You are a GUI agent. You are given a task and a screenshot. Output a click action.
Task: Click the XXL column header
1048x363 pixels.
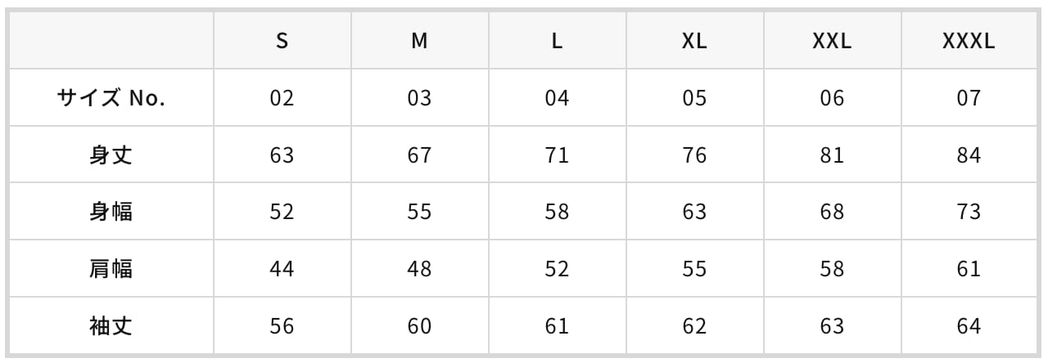click(x=832, y=42)
